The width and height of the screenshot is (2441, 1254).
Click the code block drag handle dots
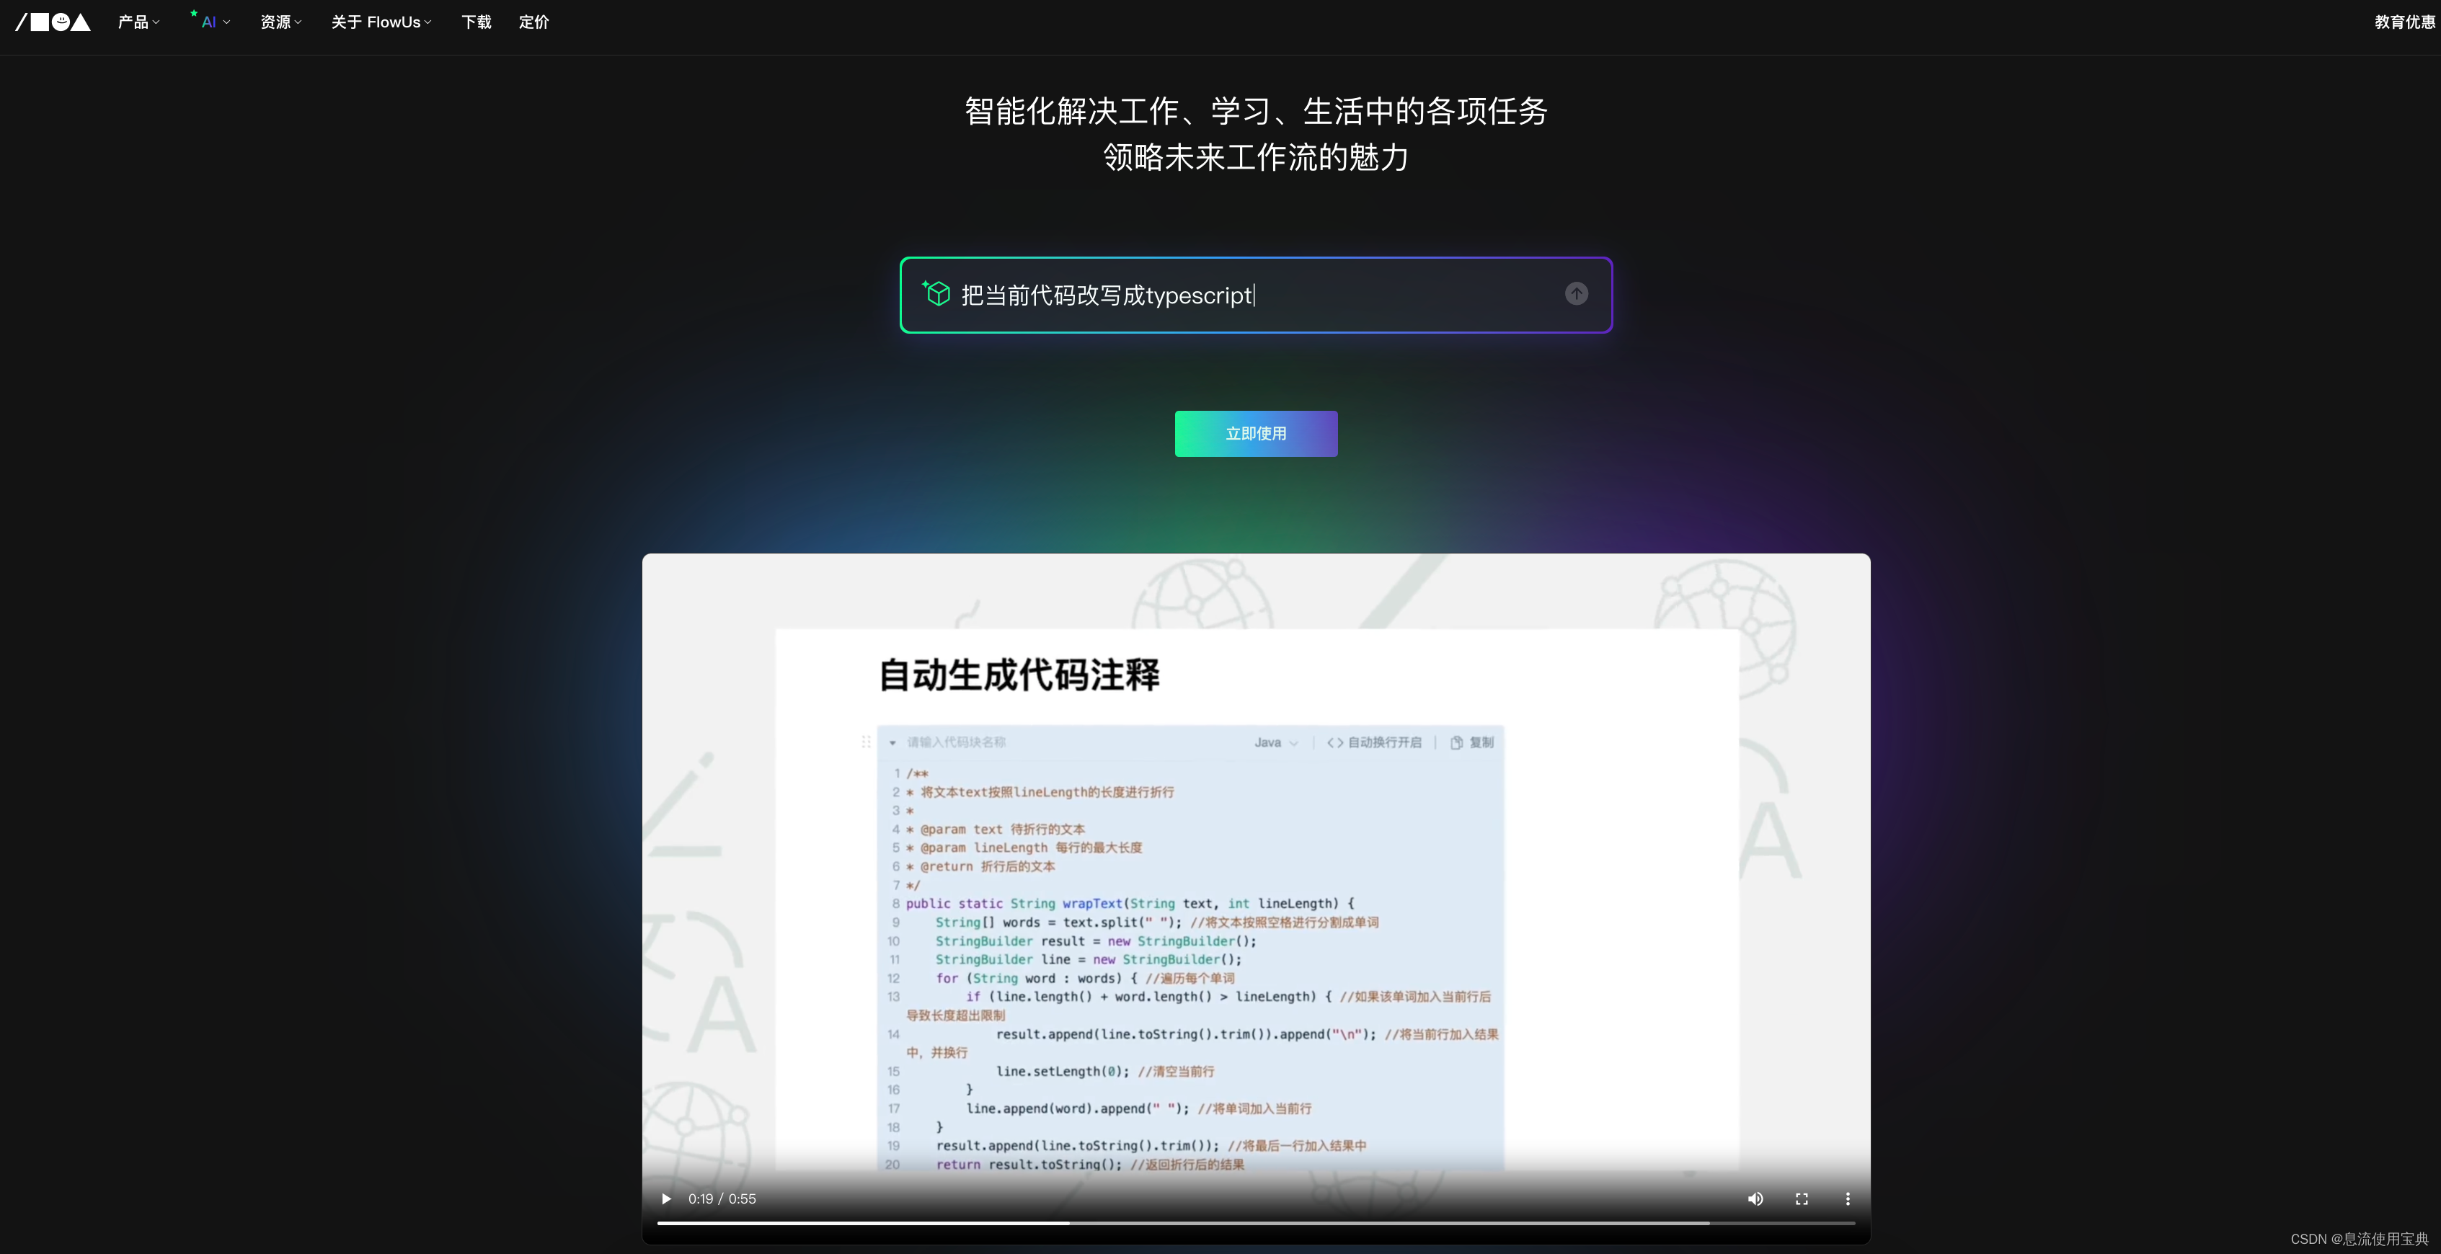point(866,742)
